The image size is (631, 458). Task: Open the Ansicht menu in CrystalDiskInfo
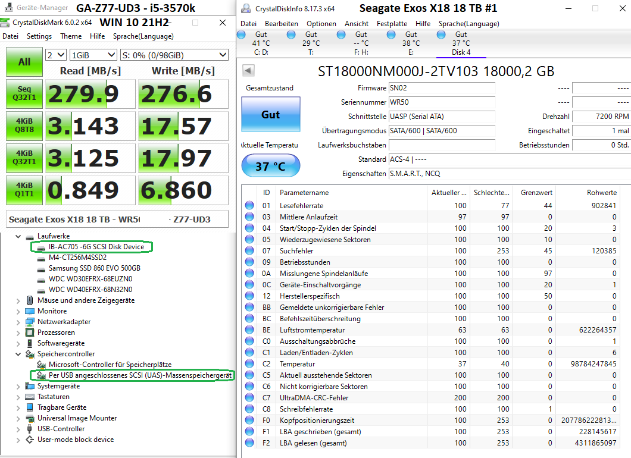point(356,24)
